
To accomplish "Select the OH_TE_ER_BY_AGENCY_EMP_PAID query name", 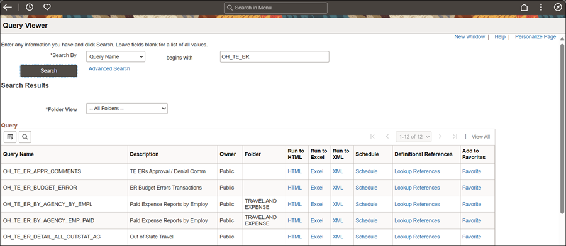I will (x=48, y=220).
